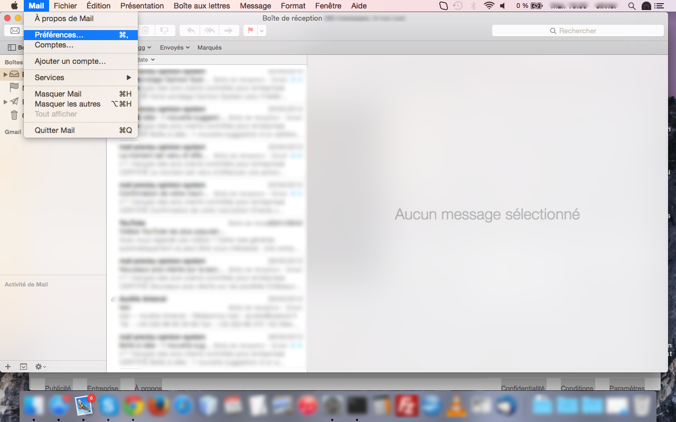Toggle the mailbox list sidebar button
Screen dimensions: 676x422
click(12, 47)
